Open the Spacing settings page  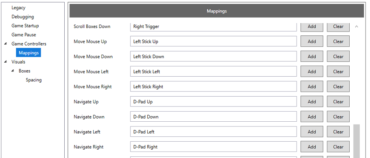pos(34,80)
